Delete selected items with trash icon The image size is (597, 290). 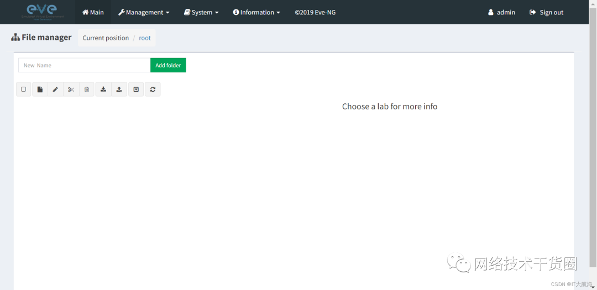point(87,89)
